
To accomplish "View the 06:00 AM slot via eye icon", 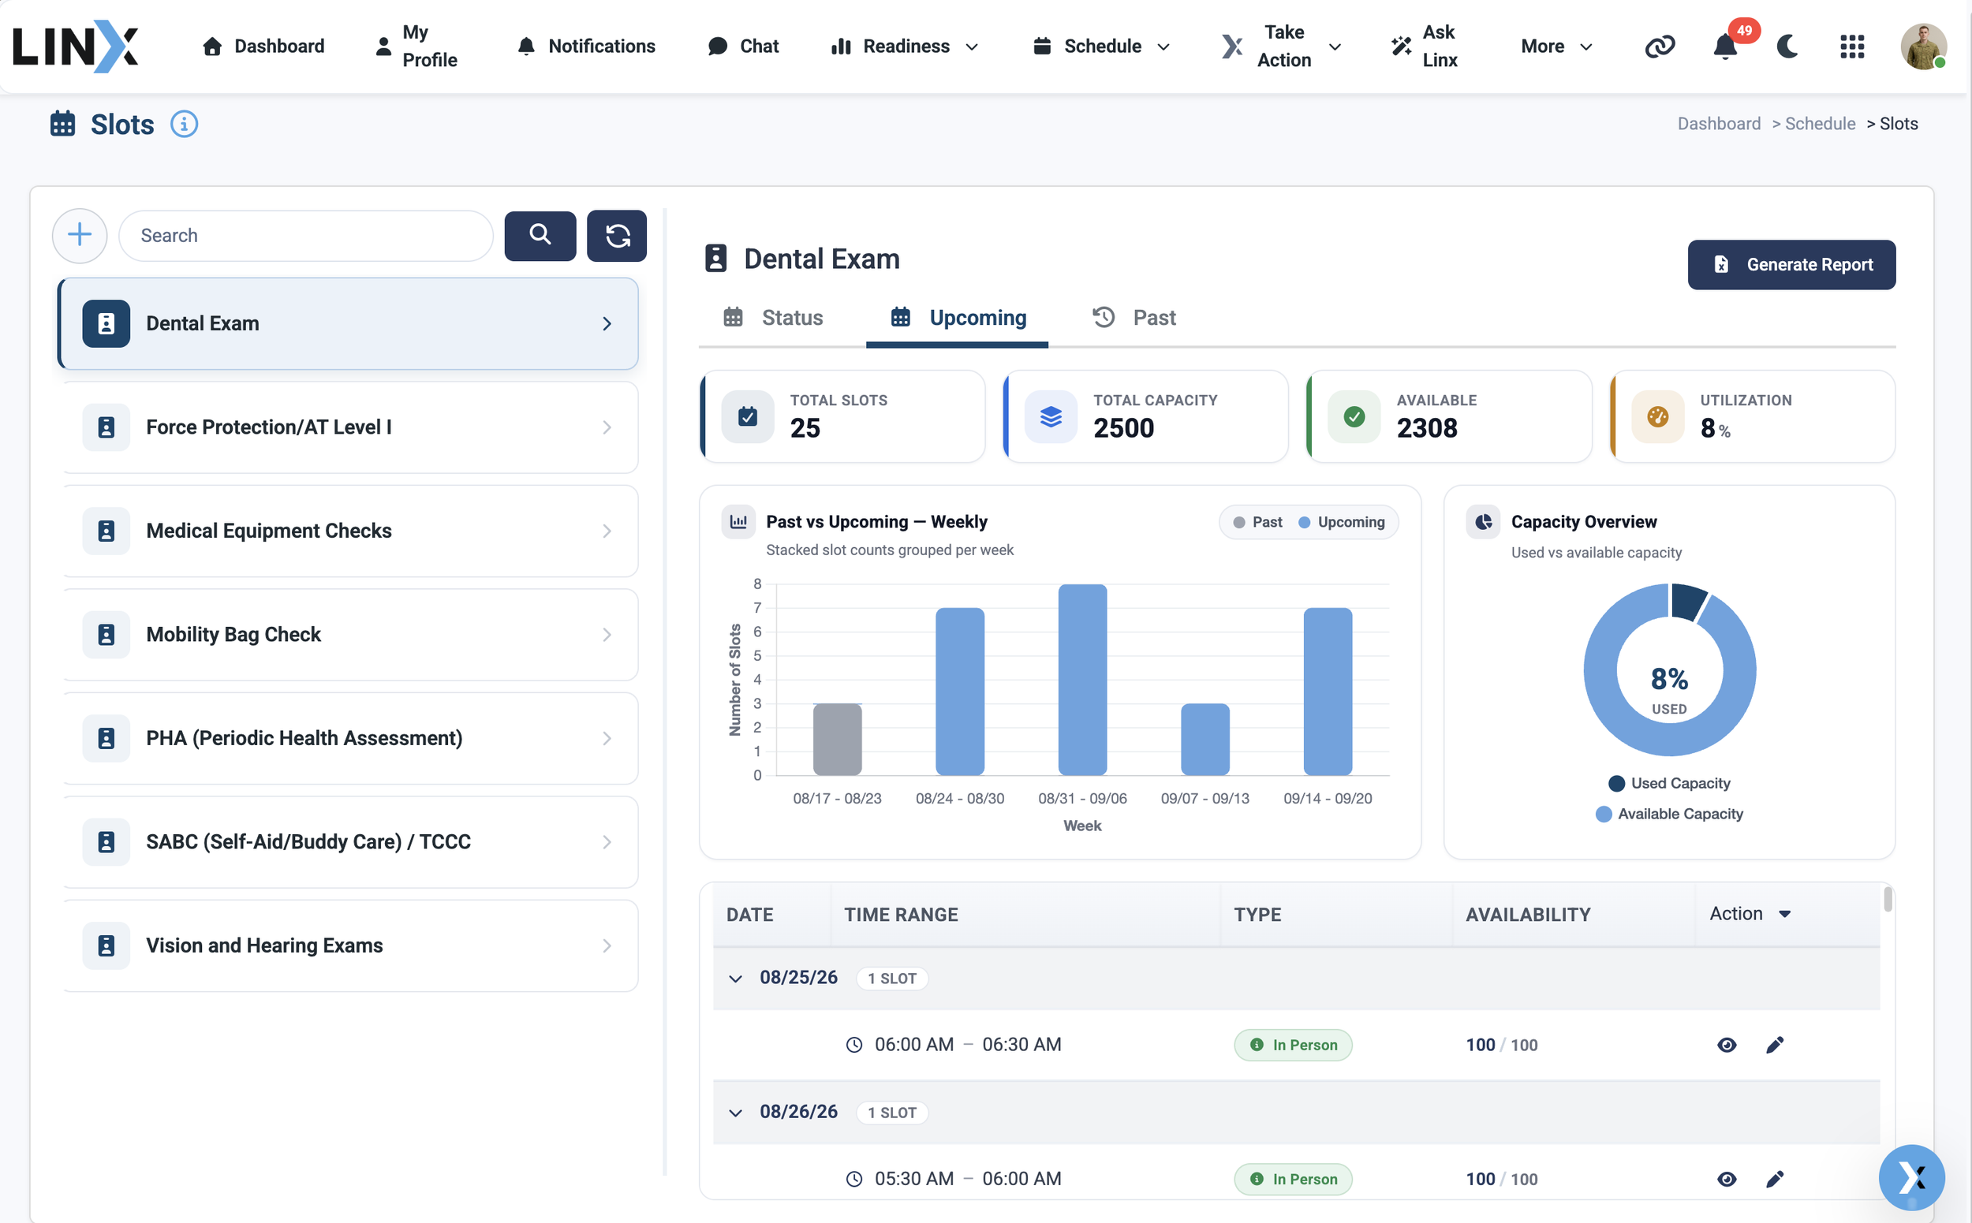I will coord(1726,1044).
